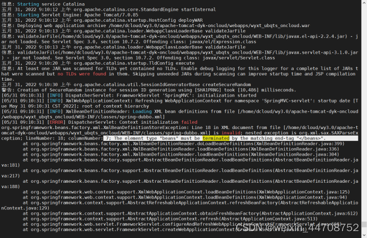The height and width of the screenshot is (238, 367).
Task: Click cyan "Loading" word in XmlBeanDefinitionReader line
Action: [x=142, y=112]
